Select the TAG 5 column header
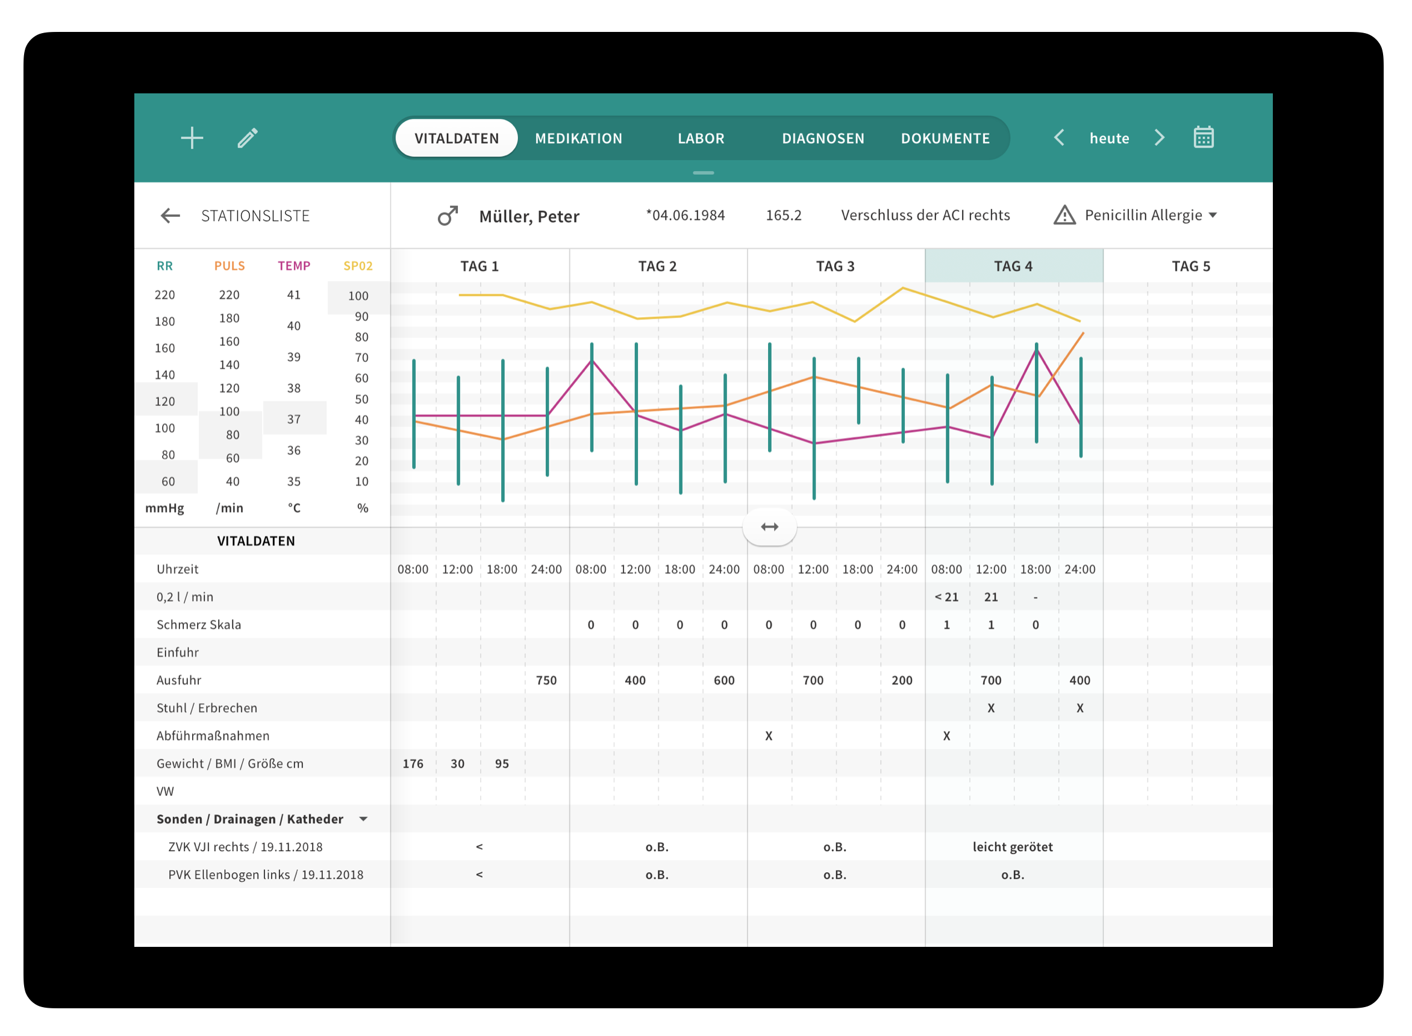 (1190, 266)
